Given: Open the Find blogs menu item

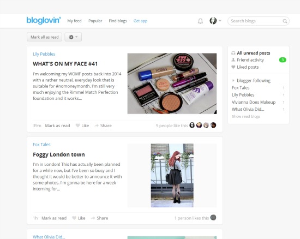Looking at the screenshot, I should [x=118, y=21].
